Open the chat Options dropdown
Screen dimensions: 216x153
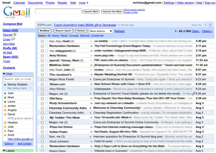pyautogui.click(x=9, y=144)
